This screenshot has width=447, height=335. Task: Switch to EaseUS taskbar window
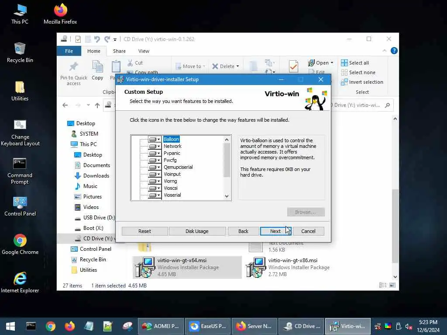click(208, 326)
